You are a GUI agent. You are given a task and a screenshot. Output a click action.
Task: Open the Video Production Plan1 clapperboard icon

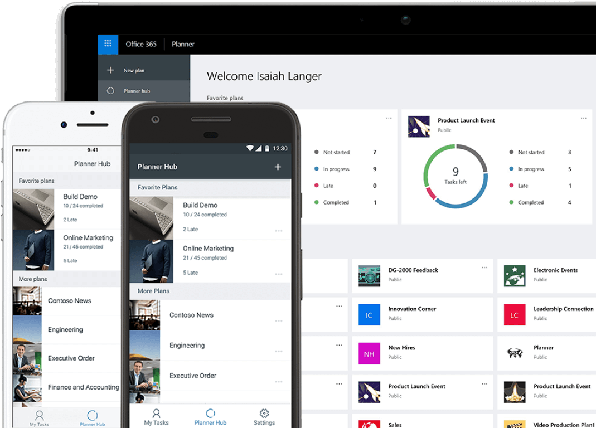[x=515, y=424]
